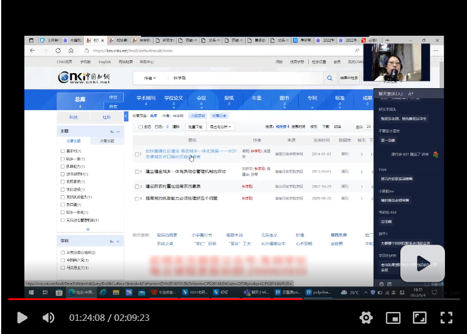
Task: Click the browser home icon
Action: 71,51
